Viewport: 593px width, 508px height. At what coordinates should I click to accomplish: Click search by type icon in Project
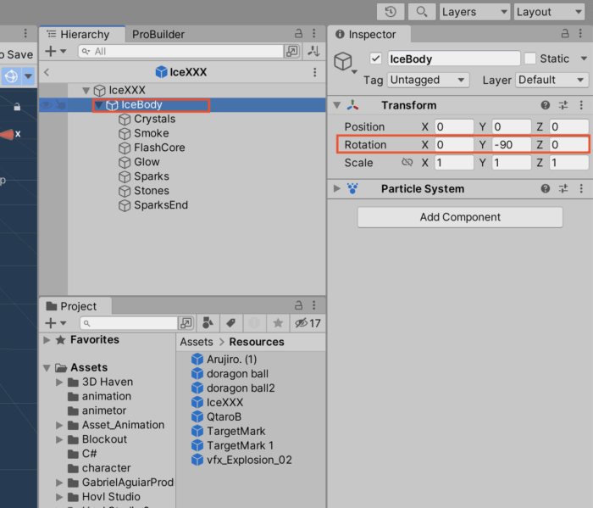[208, 323]
